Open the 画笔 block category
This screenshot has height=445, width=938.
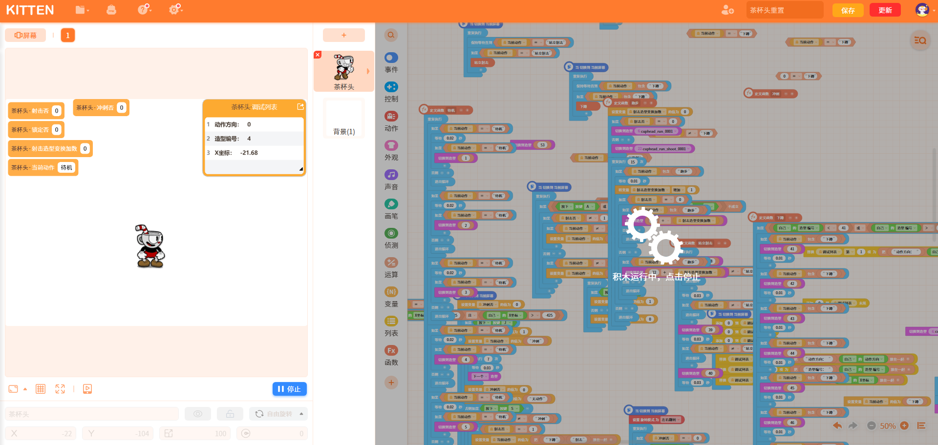pyautogui.click(x=391, y=209)
